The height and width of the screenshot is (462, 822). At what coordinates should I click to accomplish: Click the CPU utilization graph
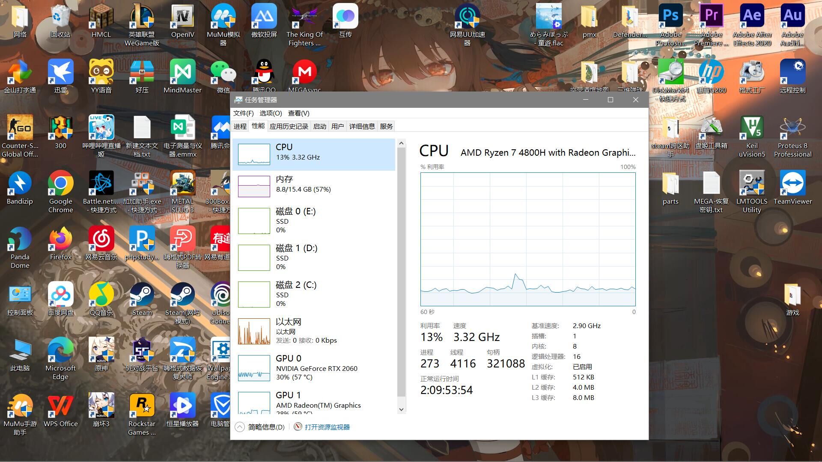(x=528, y=239)
